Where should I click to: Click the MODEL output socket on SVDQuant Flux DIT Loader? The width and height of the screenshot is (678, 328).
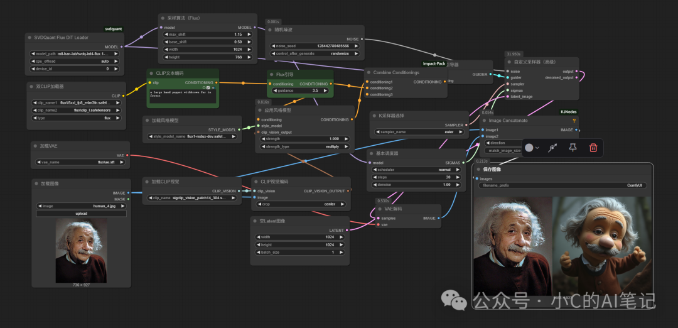[122, 46]
